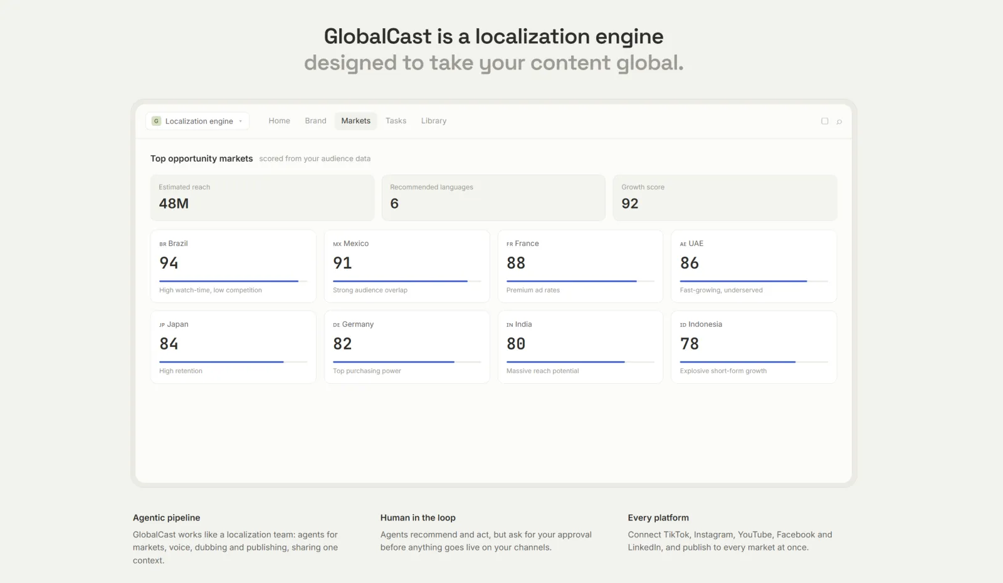Screen dimensions: 1003x583
Task: Open the Mexico market card
Action: pyautogui.click(x=407, y=266)
